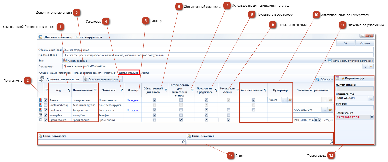This screenshot has width=388, height=162.
Task: Toggle Обязательный для ввода for ВремяЗвонка row
Action: point(155,120)
